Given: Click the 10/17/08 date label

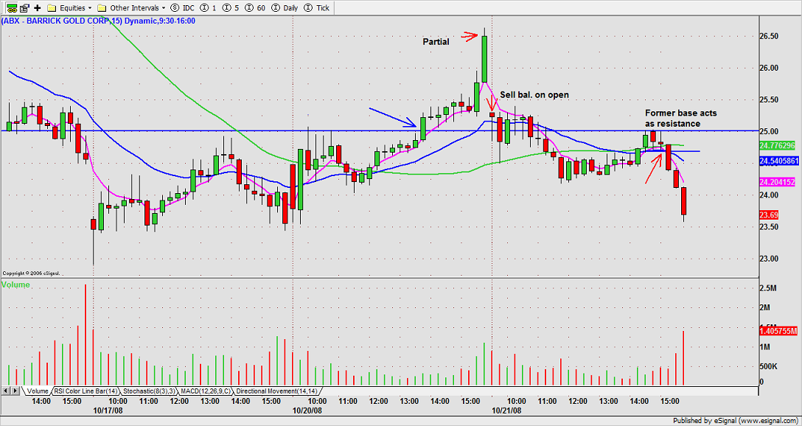Looking at the screenshot, I should tap(107, 410).
